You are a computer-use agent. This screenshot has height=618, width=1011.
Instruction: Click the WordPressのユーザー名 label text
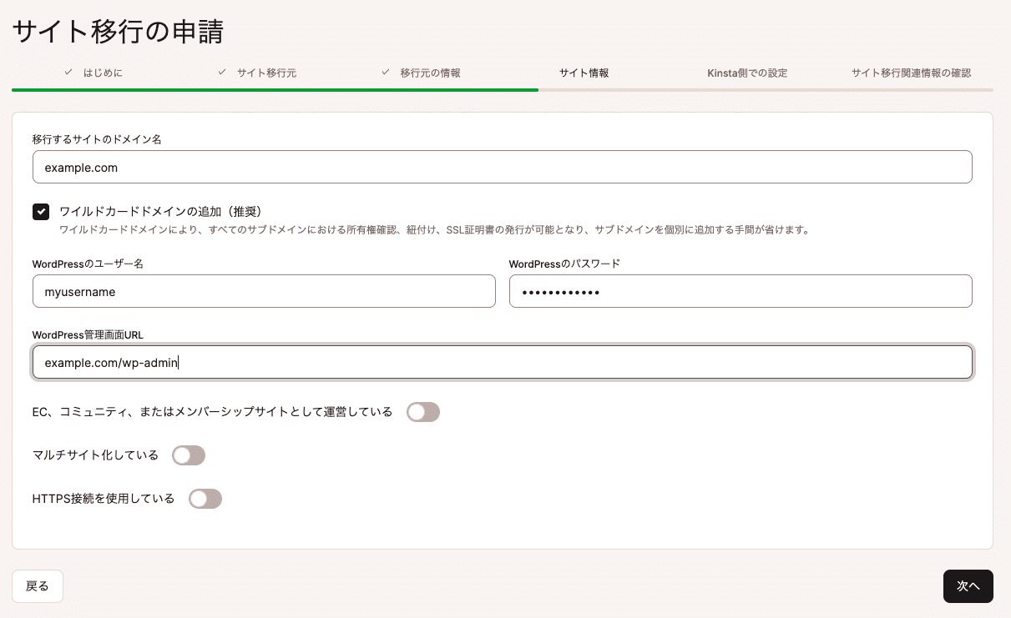click(88, 264)
